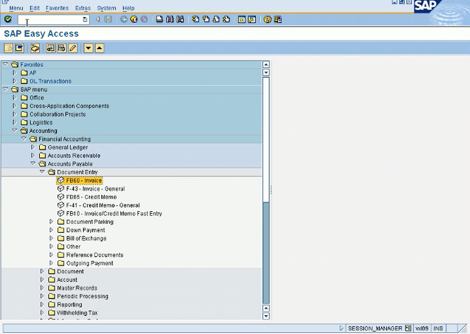Click the User Menu icon
The width and height of the screenshot is (470, 334).
coord(9,48)
